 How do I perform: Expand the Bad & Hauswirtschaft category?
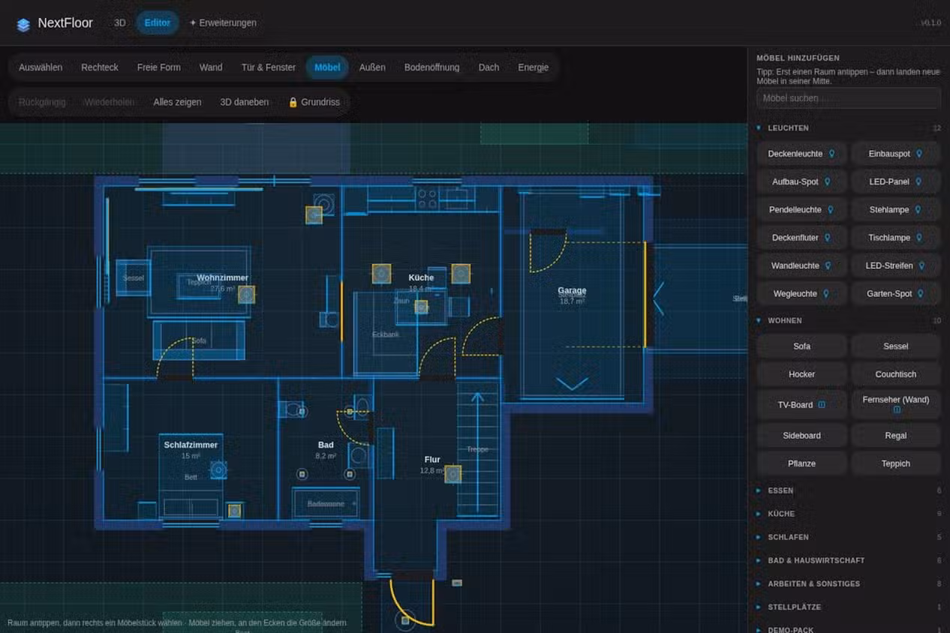tap(848, 560)
